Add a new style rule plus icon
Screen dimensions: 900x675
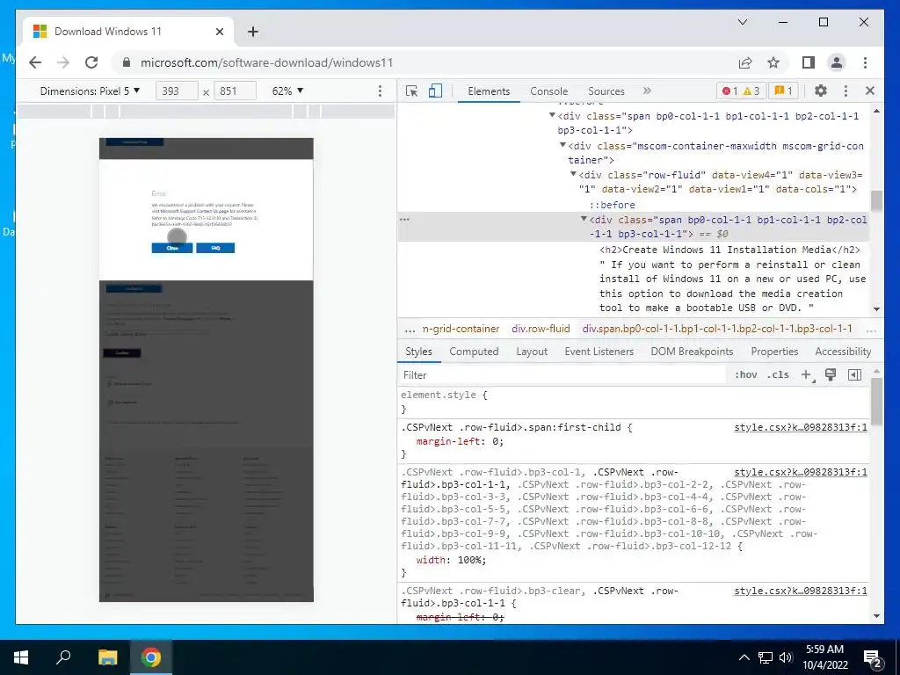807,374
